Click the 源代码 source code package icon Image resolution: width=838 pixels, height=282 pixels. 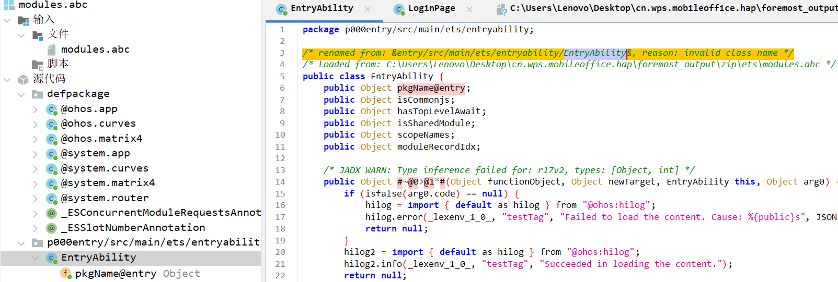[x=24, y=79]
